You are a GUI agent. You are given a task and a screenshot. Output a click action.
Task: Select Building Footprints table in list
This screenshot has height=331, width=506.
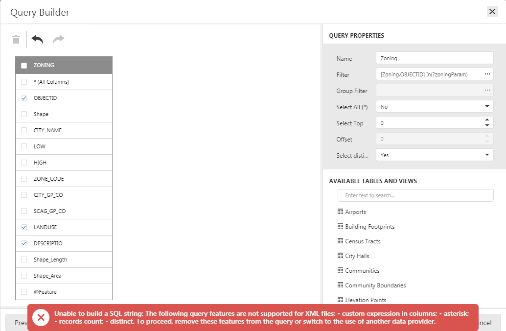tap(370, 227)
